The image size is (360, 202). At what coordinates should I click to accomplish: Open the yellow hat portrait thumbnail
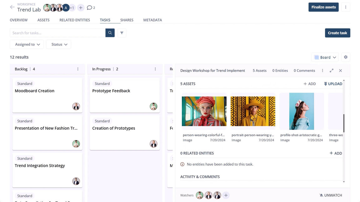(x=253, y=111)
